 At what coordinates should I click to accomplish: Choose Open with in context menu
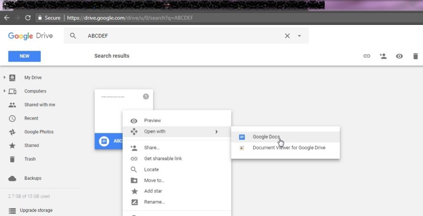pyautogui.click(x=177, y=131)
